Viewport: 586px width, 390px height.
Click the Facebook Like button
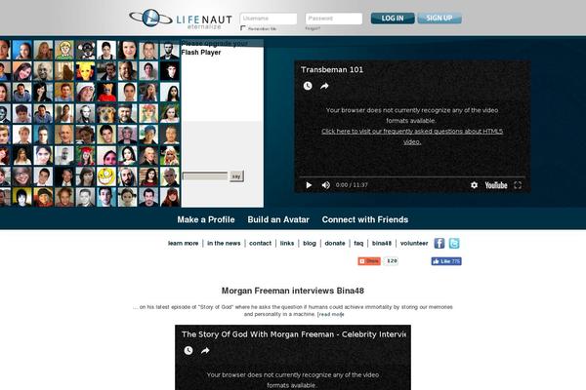pos(446,261)
